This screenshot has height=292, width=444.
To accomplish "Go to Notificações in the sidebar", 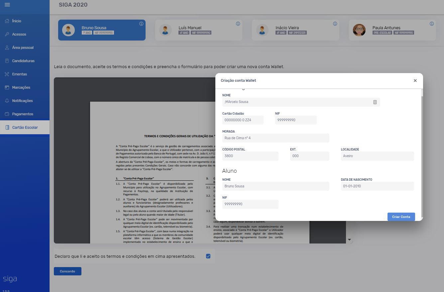I will [x=22, y=101].
